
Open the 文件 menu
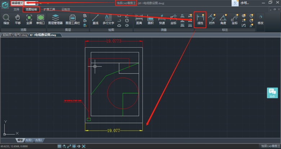(16, 9)
